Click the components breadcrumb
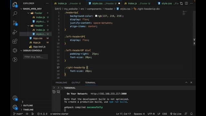The width and height of the screenshot is (206, 116). 94,9
